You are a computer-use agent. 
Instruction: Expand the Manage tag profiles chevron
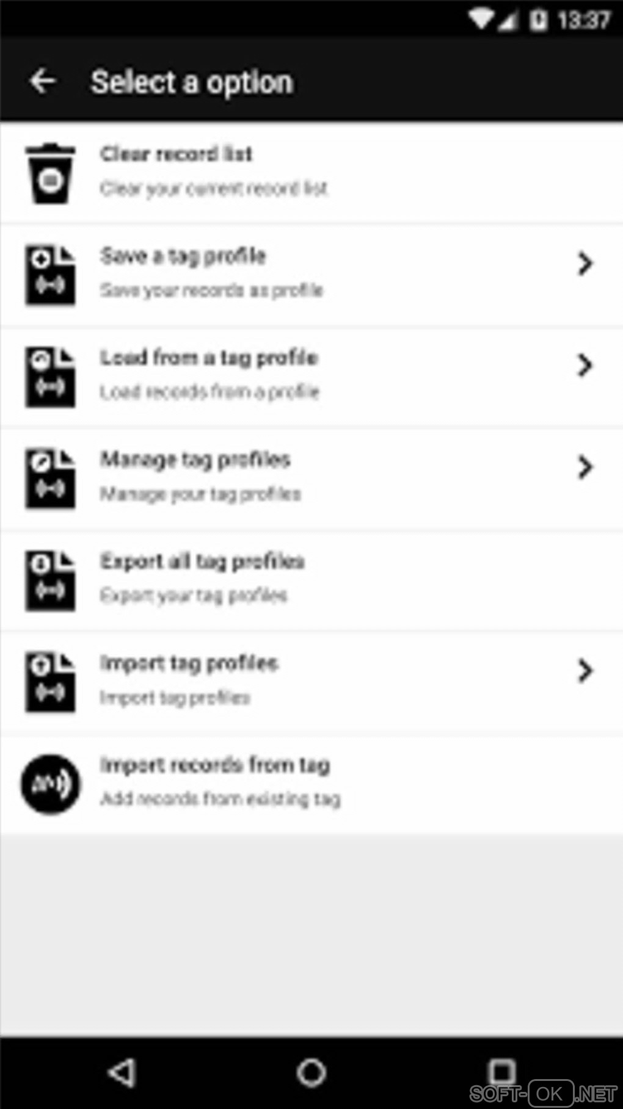585,467
